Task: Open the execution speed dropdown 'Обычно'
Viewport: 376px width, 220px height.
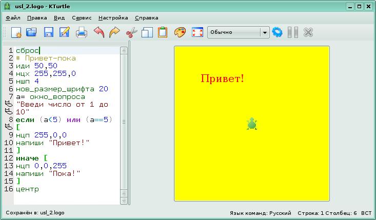Action: [238, 32]
